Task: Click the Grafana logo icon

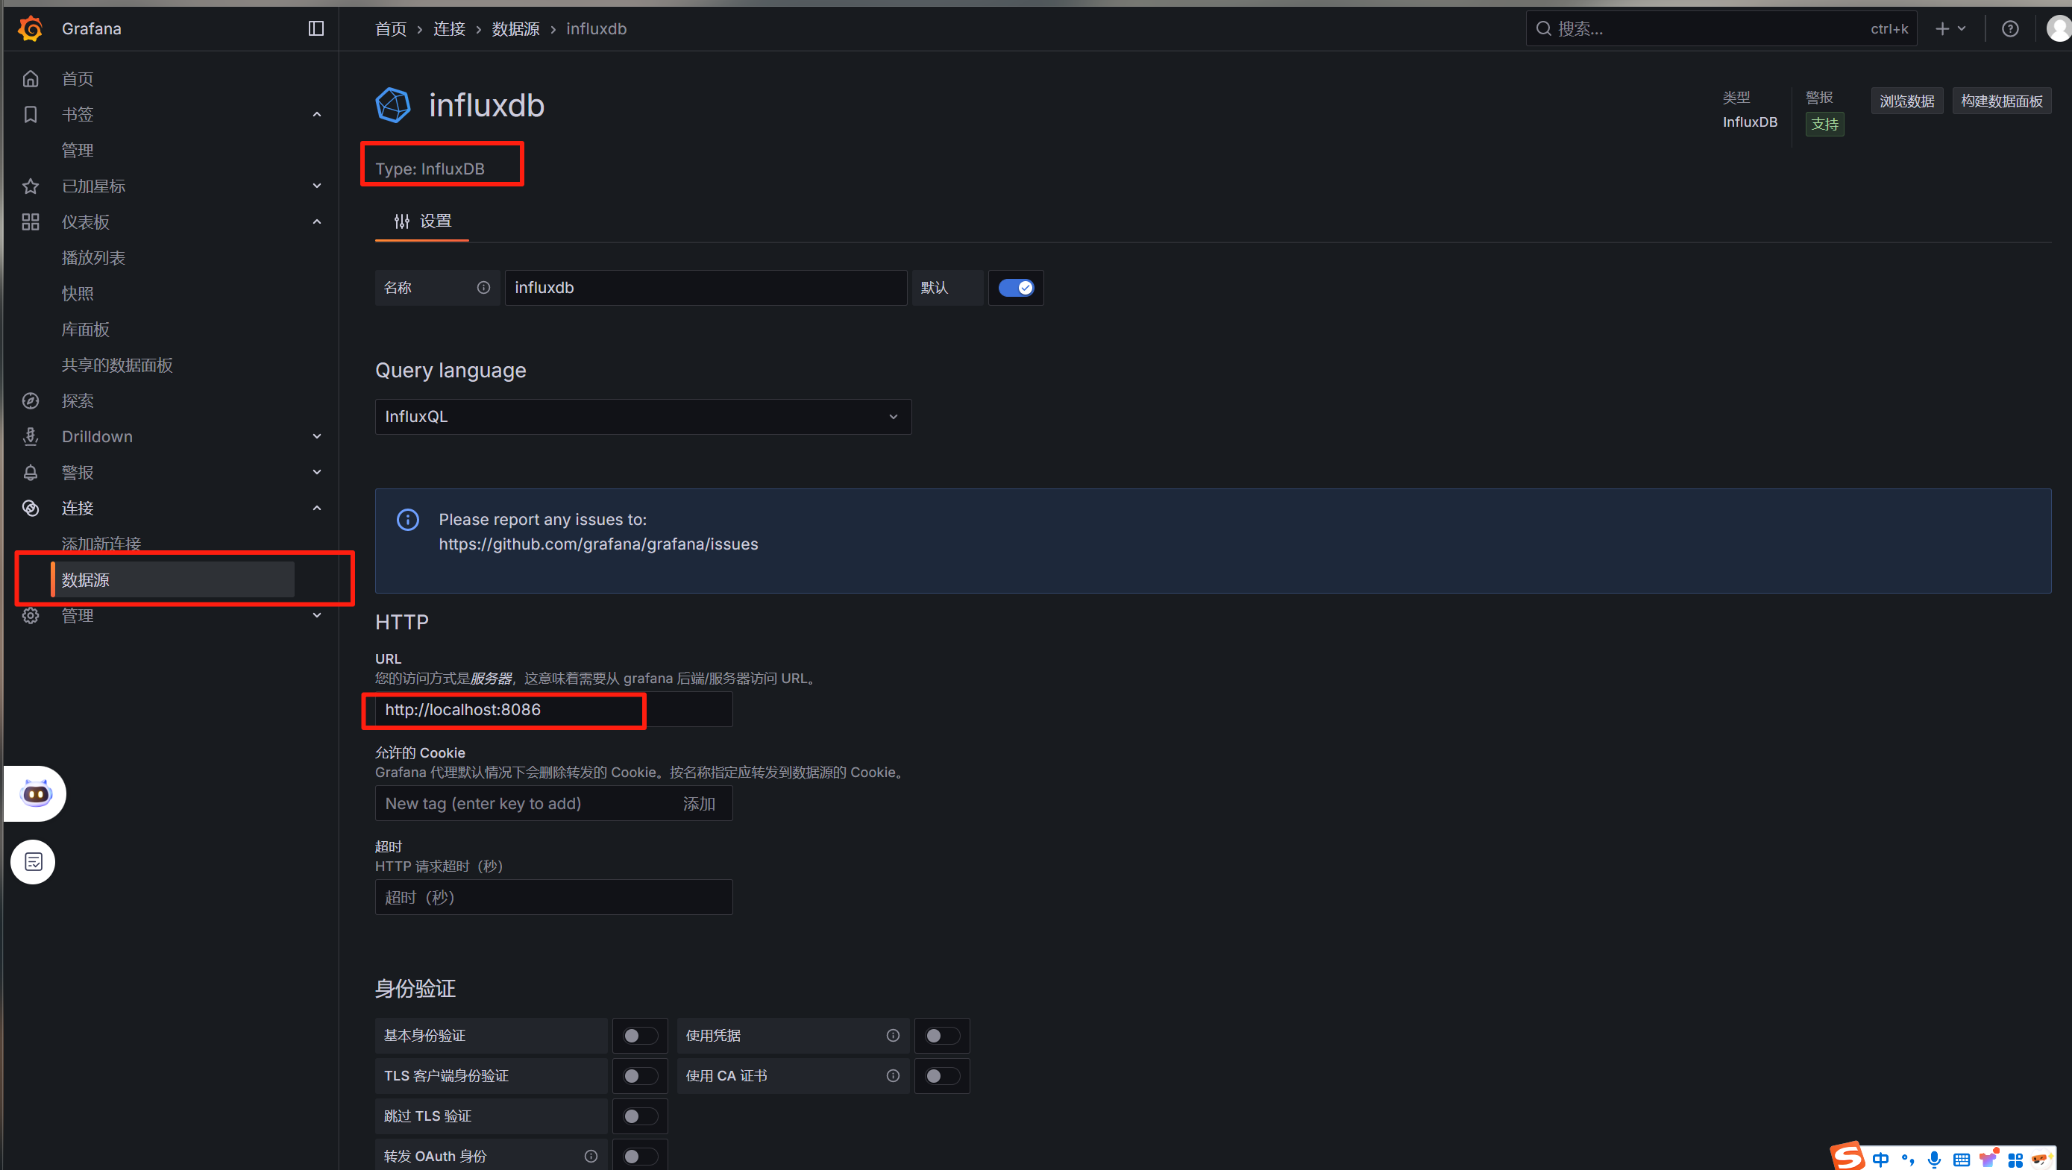Action: pos(31,29)
